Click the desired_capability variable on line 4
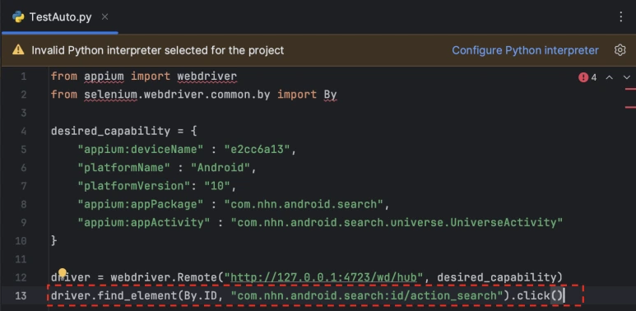 tap(110, 131)
